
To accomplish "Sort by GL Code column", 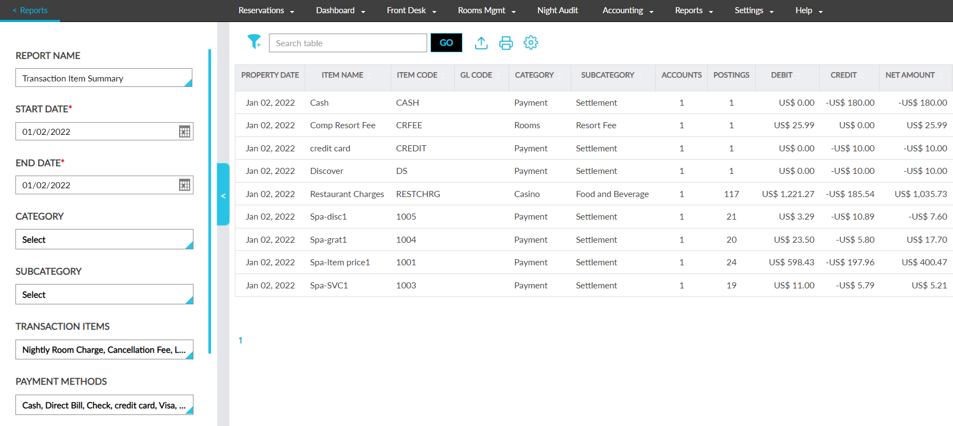I will tap(476, 75).
